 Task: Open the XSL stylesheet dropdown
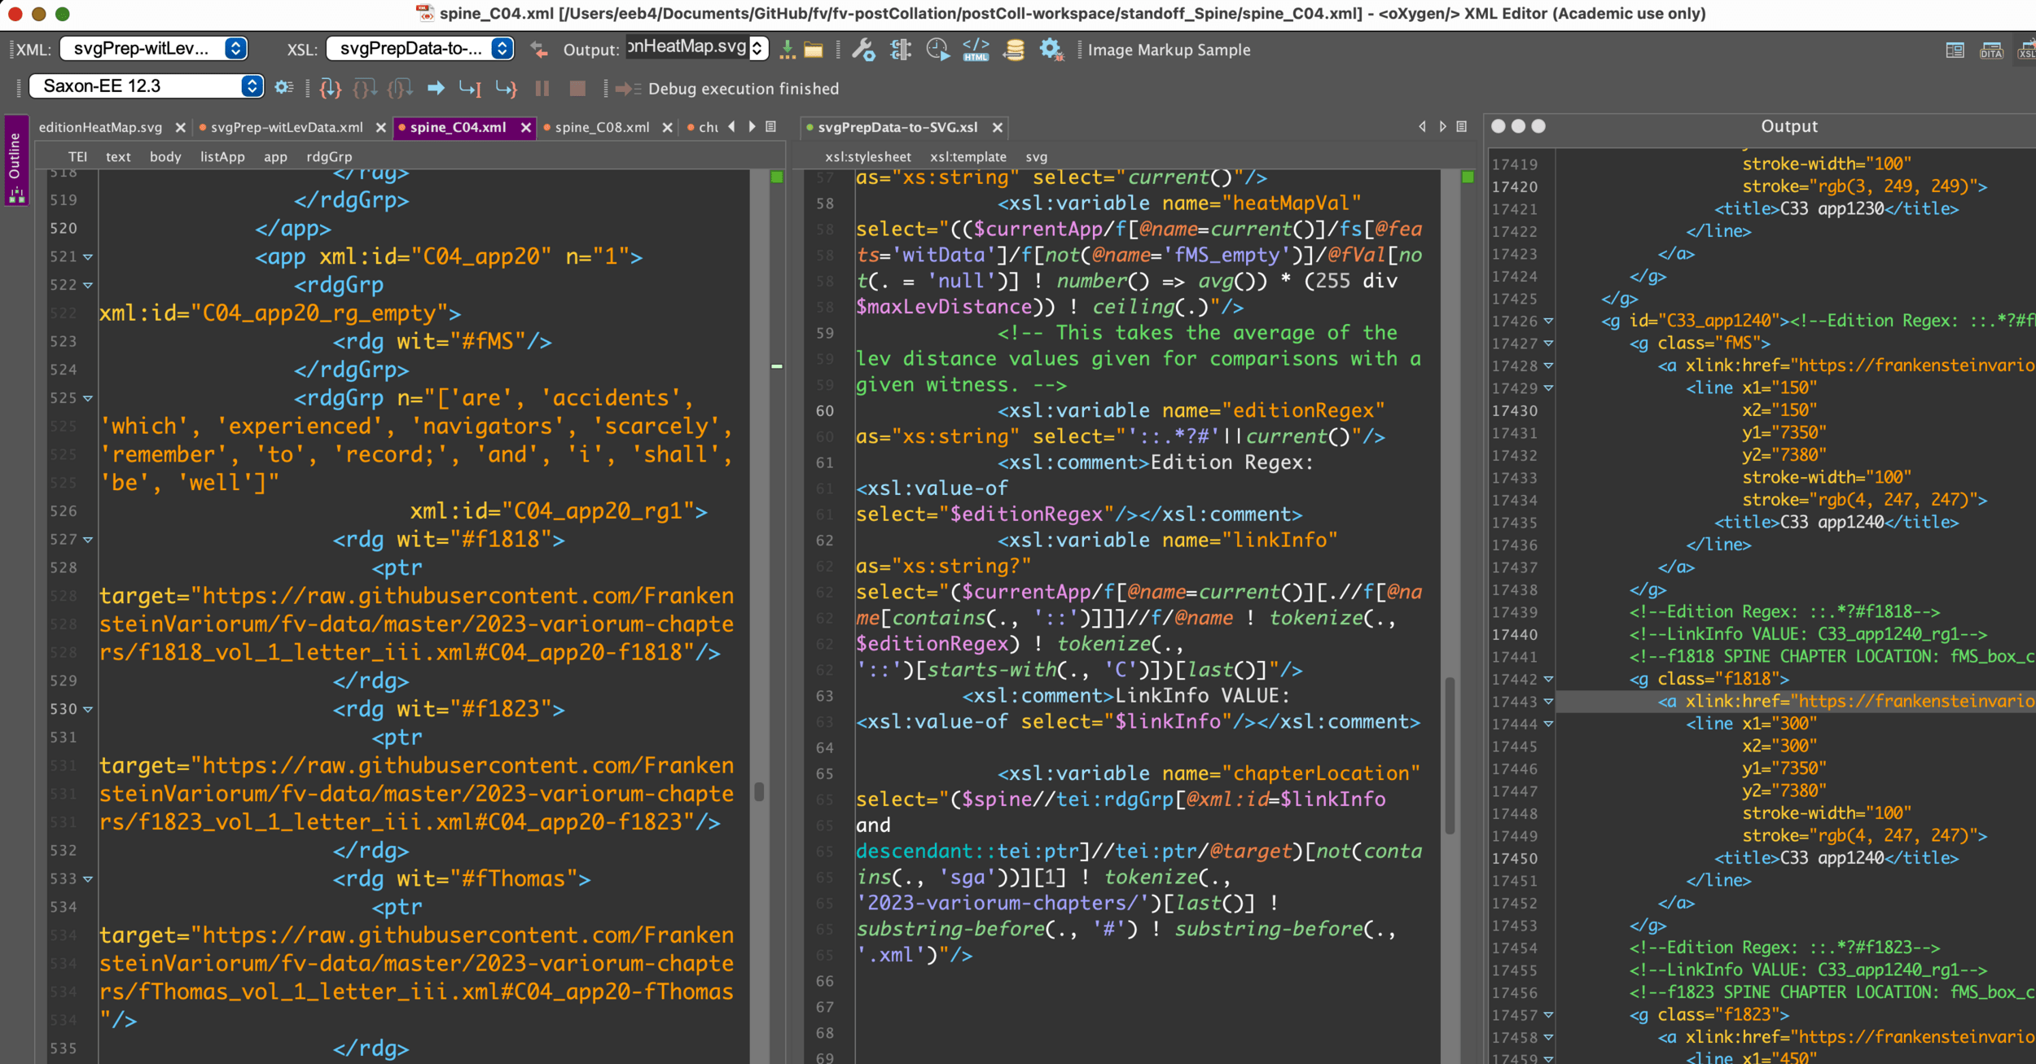502,49
